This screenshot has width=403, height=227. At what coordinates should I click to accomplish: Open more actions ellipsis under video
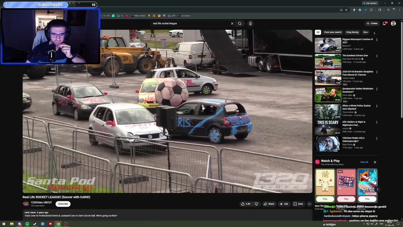pyautogui.click(x=309, y=204)
